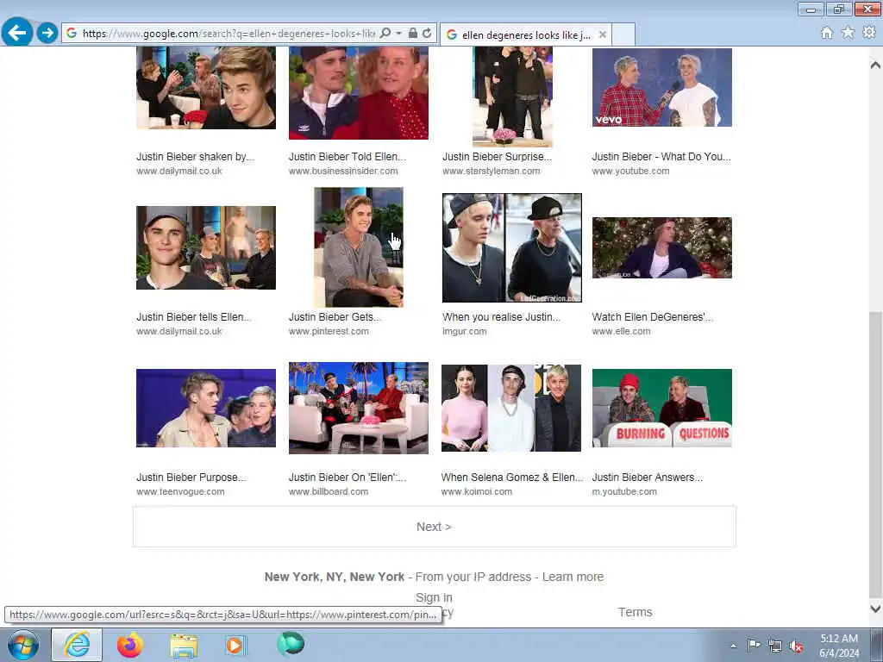
Task: Open 'Justin Bieber Told Ellen...' image thumbnail
Action: click(359, 93)
